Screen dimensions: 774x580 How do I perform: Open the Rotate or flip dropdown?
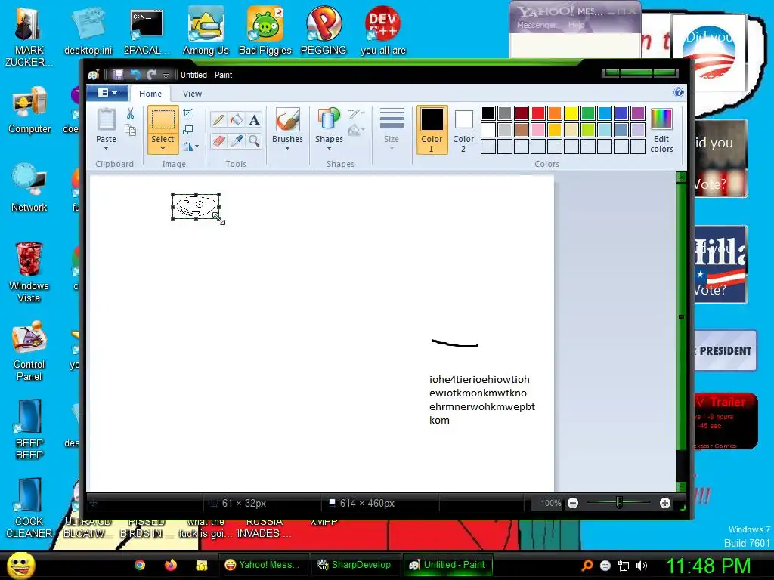tap(190, 147)
